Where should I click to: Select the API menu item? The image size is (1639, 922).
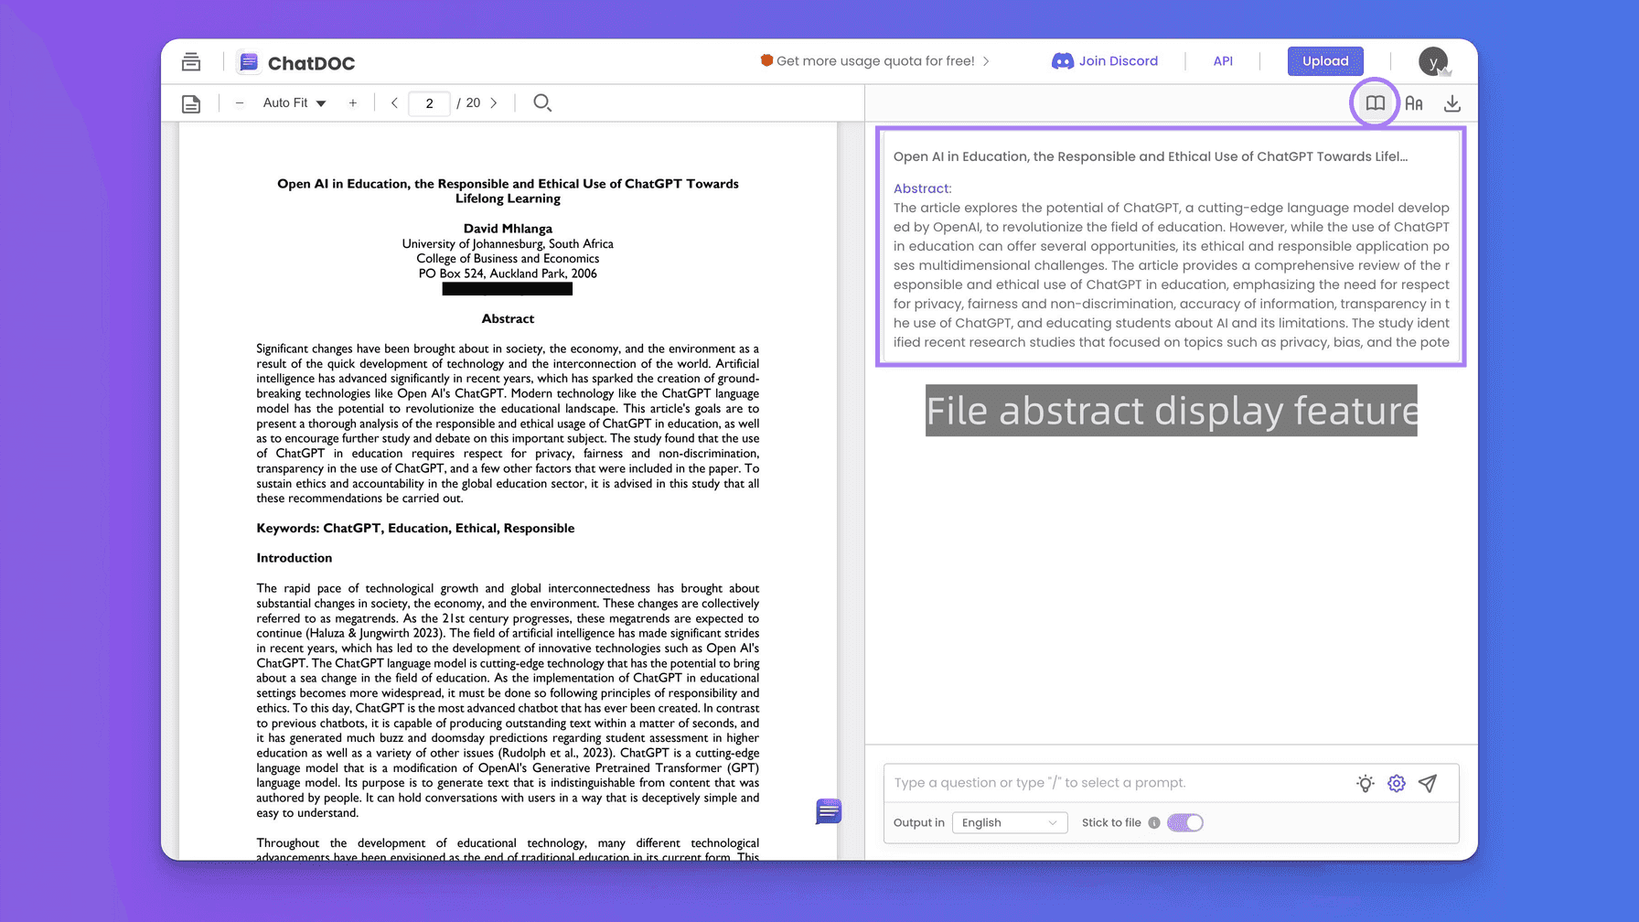click(1223, 60)
